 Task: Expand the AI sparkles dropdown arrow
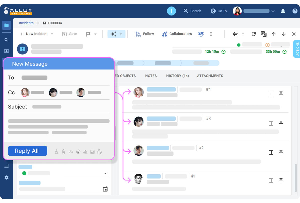pos(121,34)
